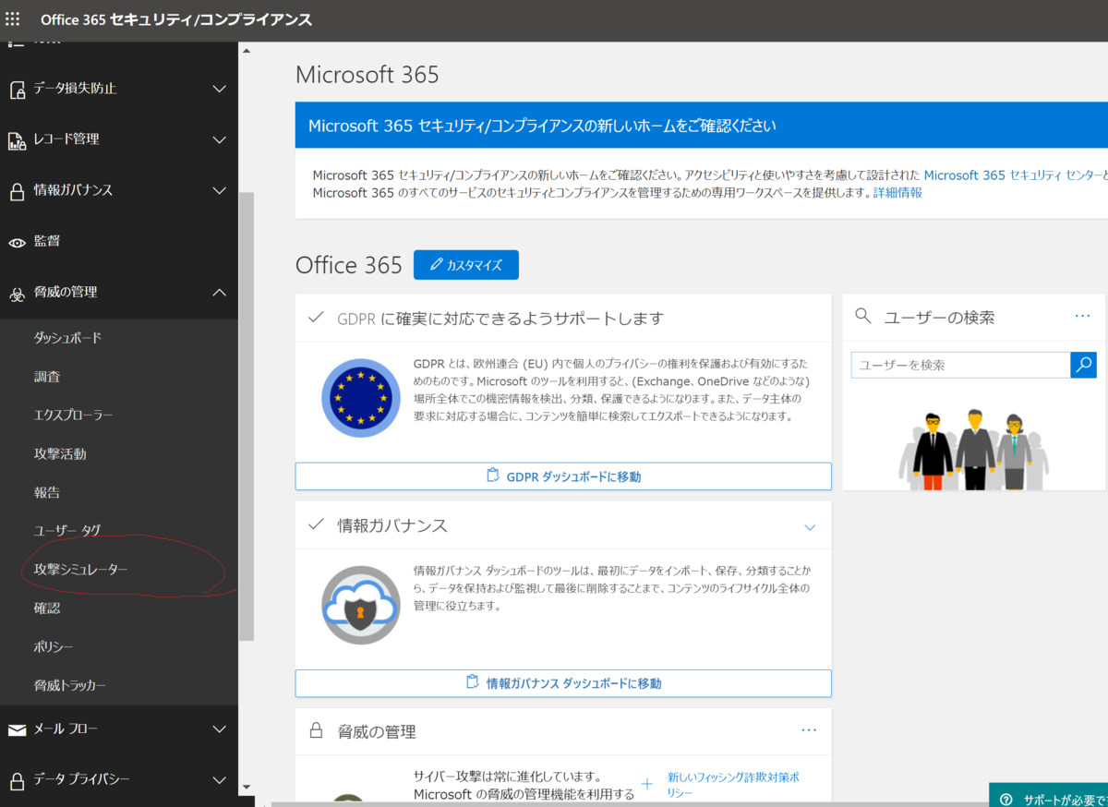Click the data loss prevention lock icon
Viewport: 1108px width, 807px height.
coord(17,90)
